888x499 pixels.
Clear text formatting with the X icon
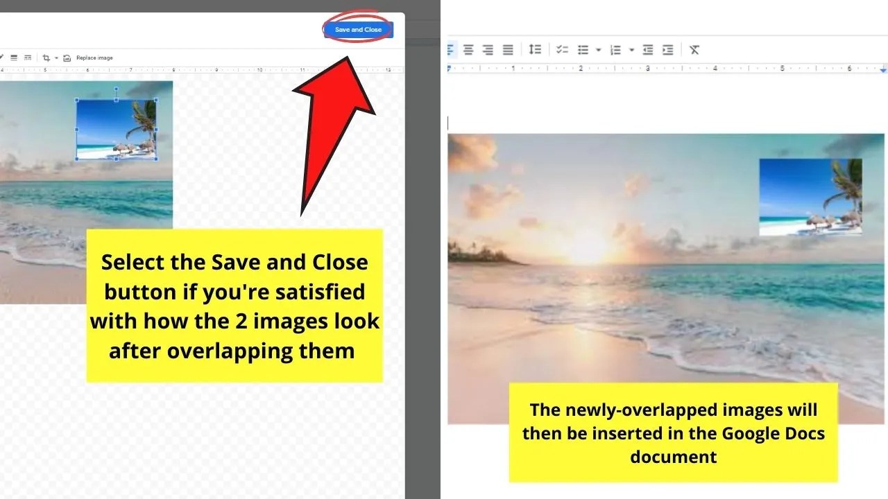click(694, 49)
